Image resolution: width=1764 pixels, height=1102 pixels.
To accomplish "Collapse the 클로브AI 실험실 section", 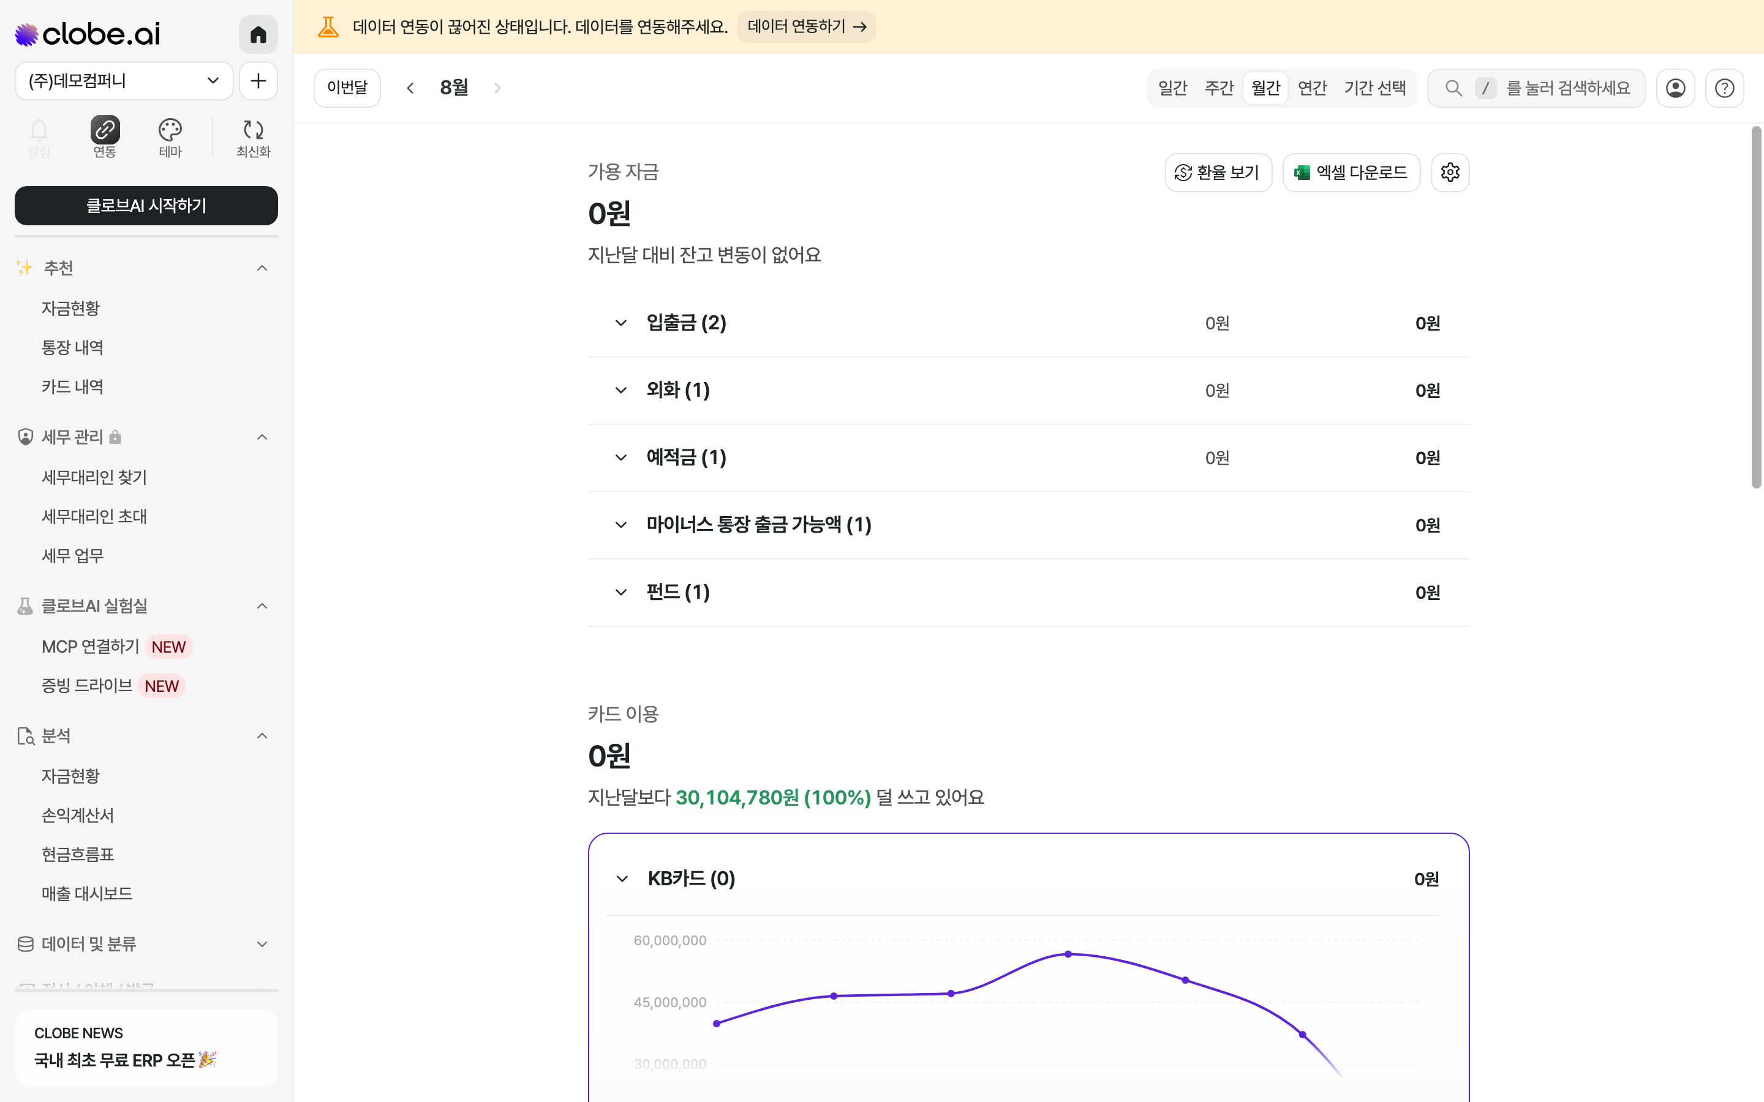I will [262, 605].
